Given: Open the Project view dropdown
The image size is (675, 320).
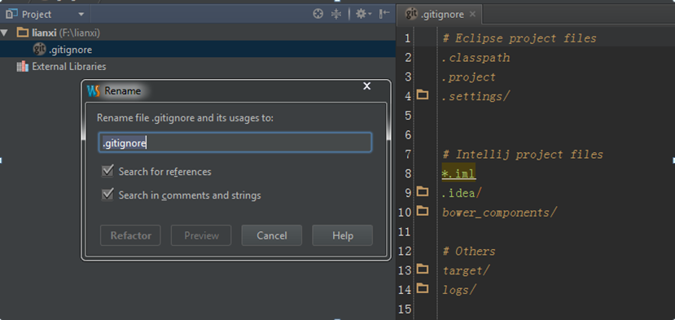Looking at the screenshot, I should tap(81, 15).
